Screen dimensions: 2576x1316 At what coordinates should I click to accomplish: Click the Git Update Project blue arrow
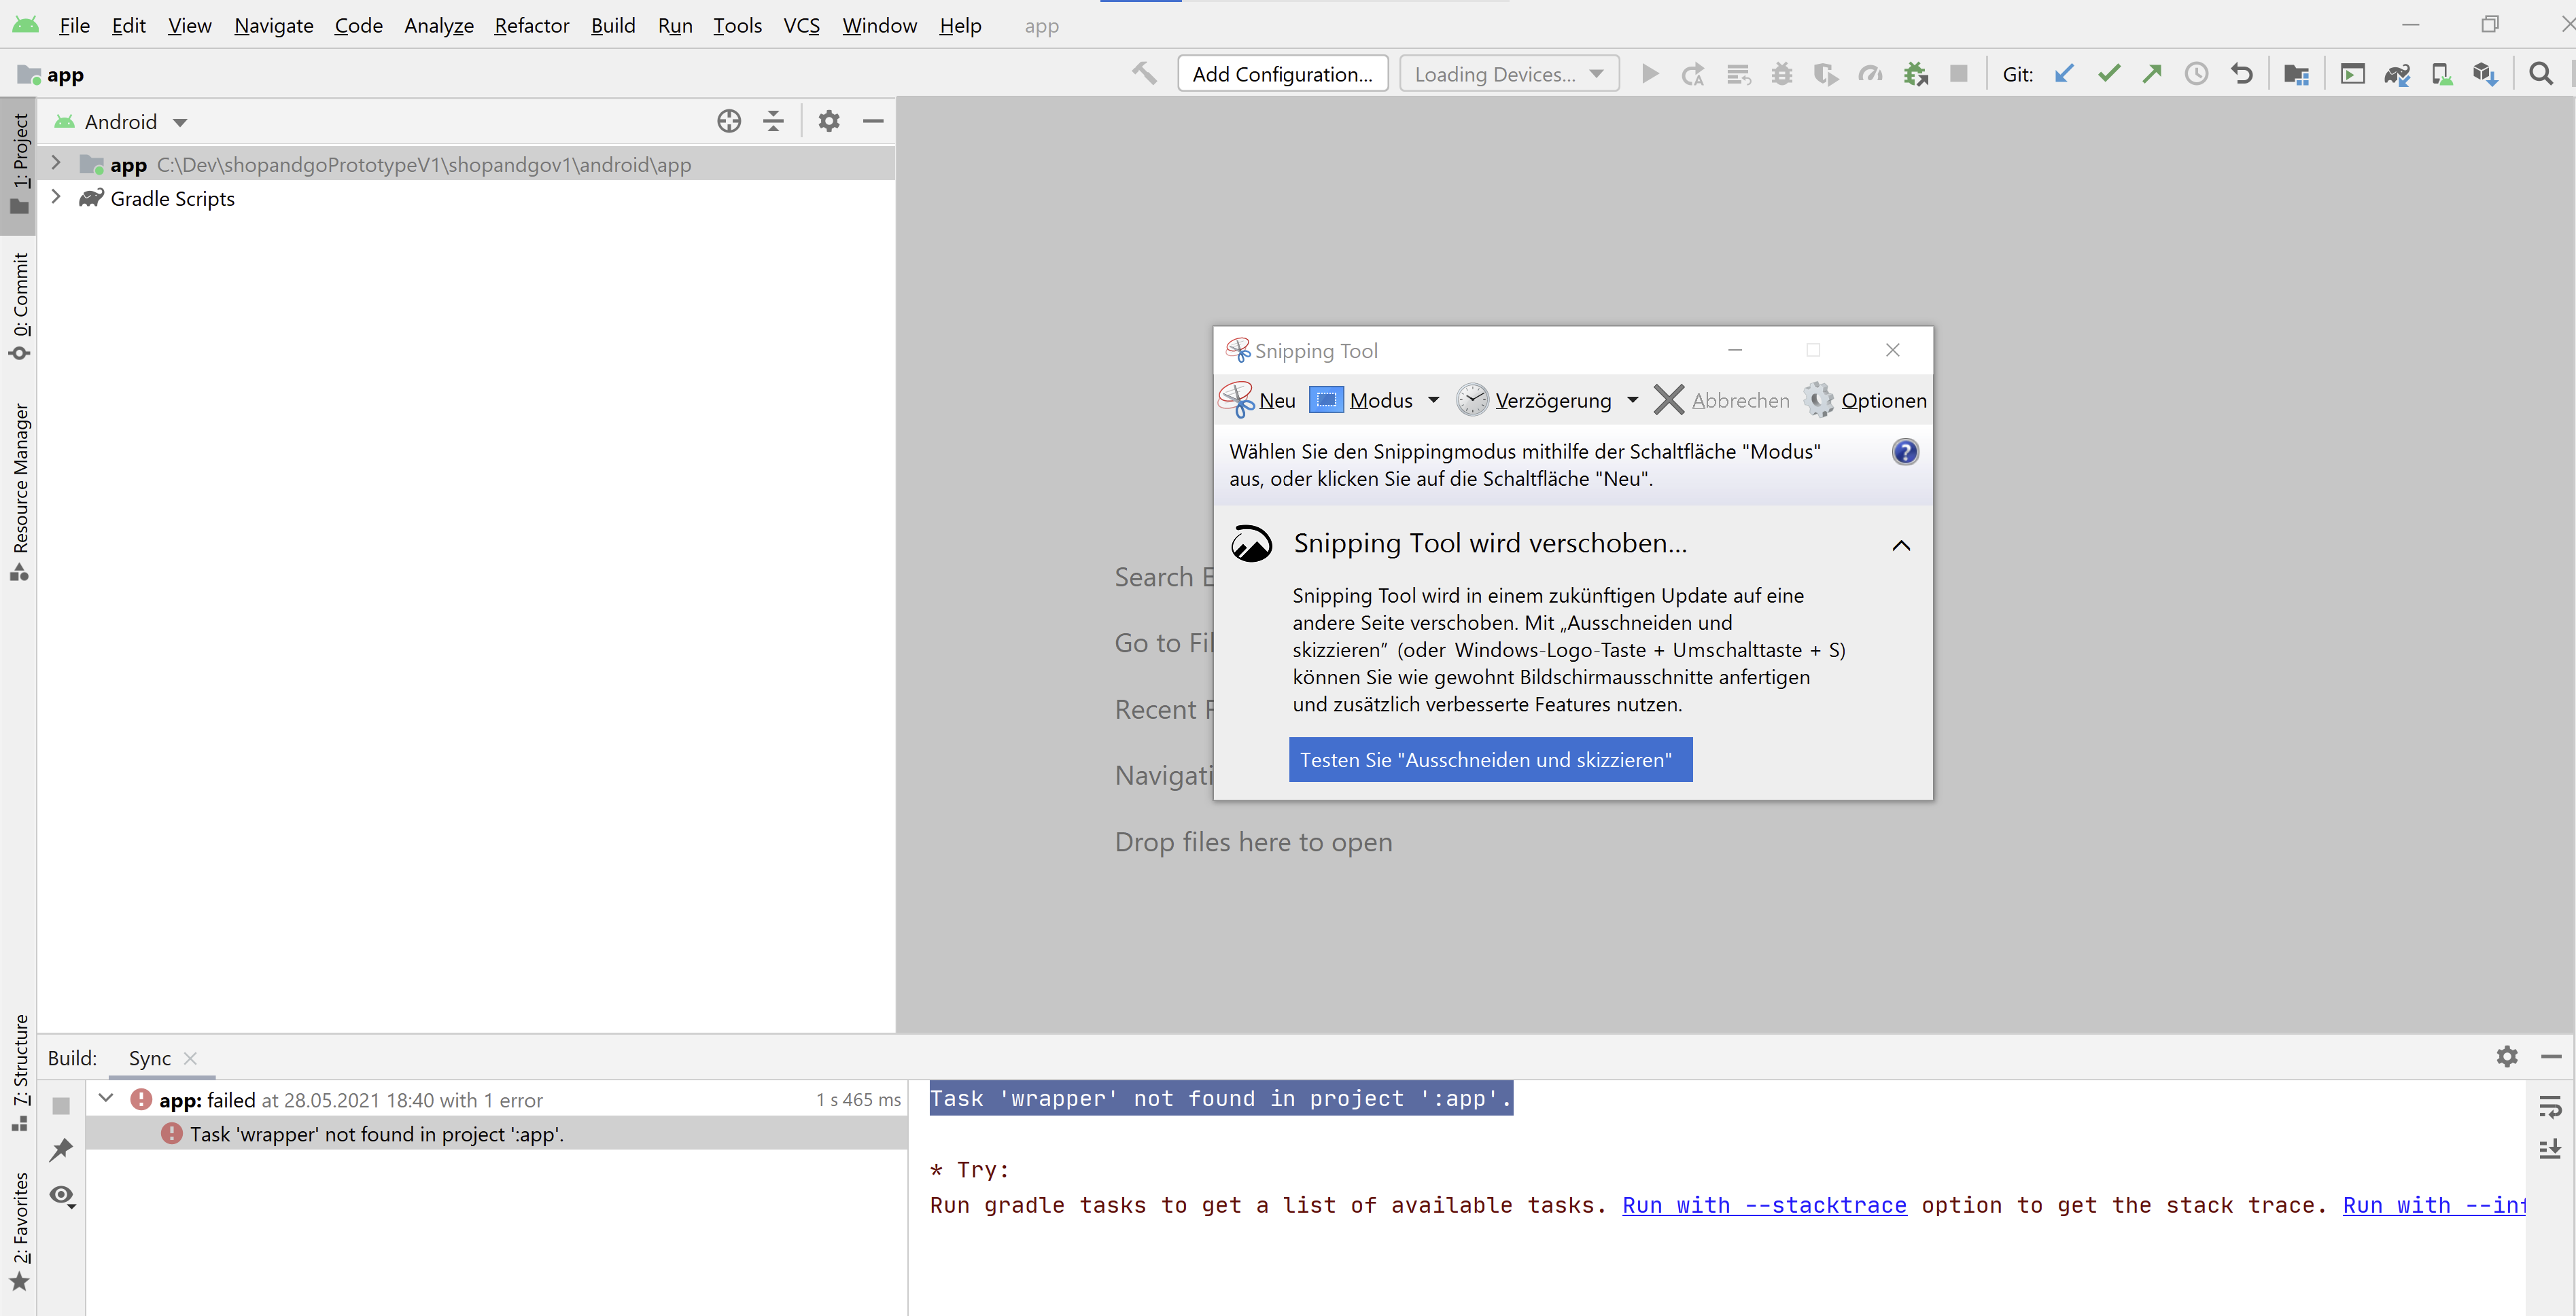coord(2064,74)
